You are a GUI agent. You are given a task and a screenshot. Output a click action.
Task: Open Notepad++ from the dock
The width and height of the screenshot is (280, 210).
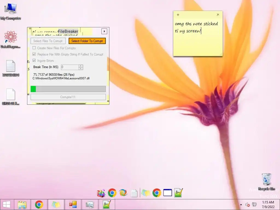click(178, 193)
